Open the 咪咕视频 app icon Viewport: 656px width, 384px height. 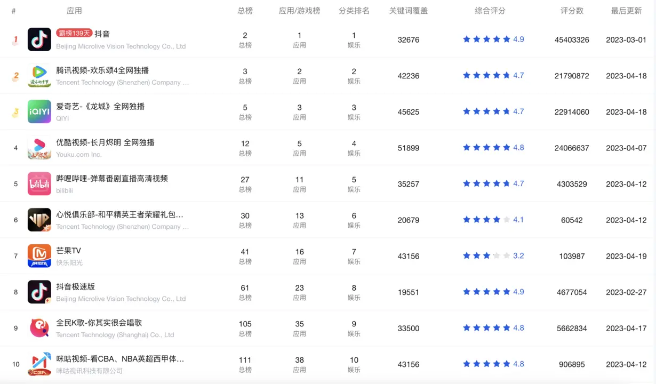(x=39, y=364)
